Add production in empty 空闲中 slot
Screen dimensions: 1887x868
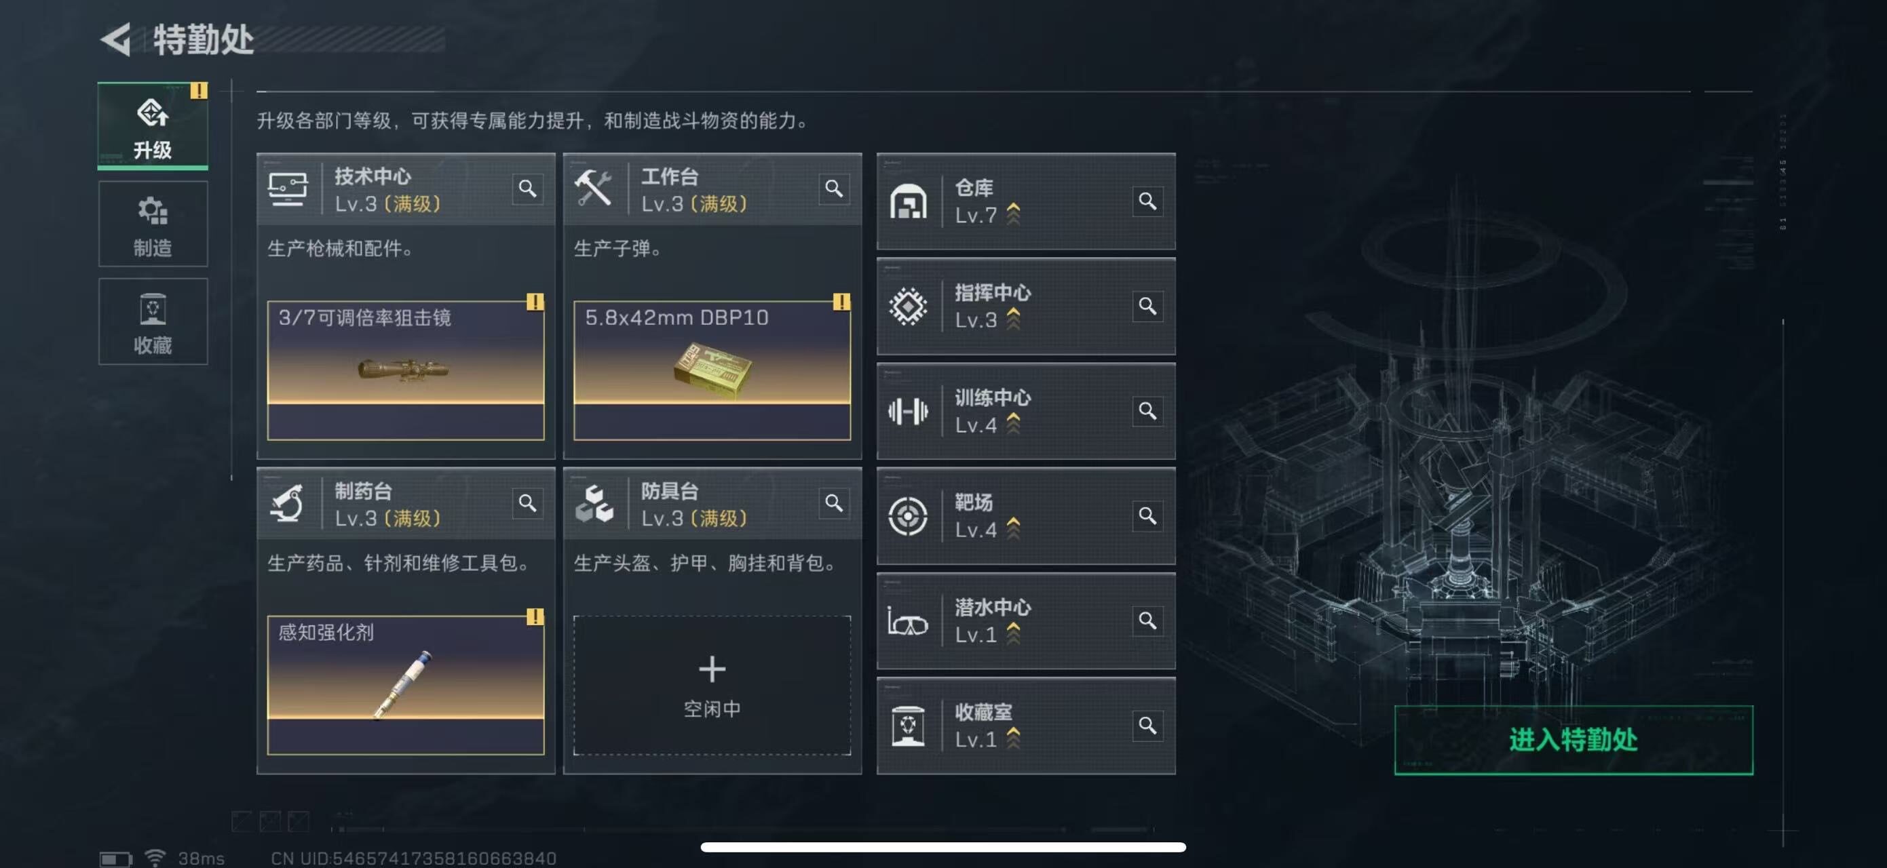click(x=712, y=685)
